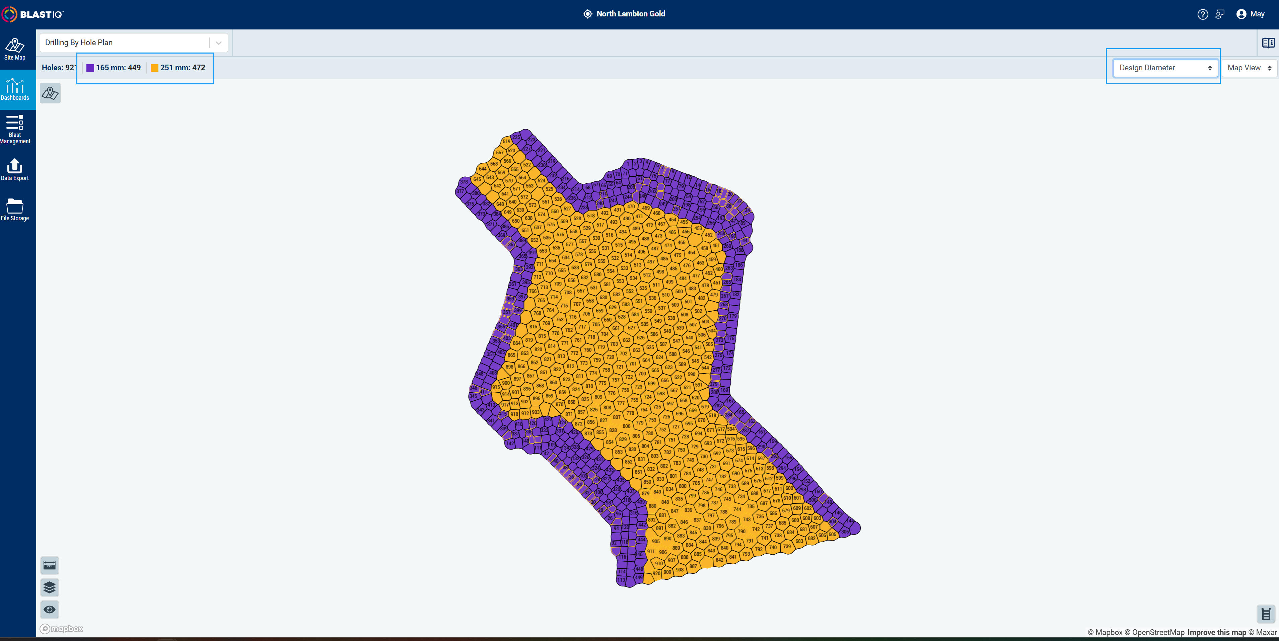
Task: Open the Drilling By Hole Plan dropdown
Action: 134,43
